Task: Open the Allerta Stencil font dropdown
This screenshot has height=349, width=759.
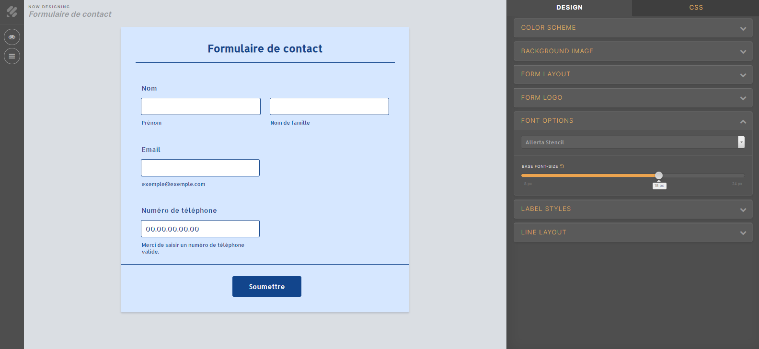Action: pyautogui.click(x=632, y=142)
